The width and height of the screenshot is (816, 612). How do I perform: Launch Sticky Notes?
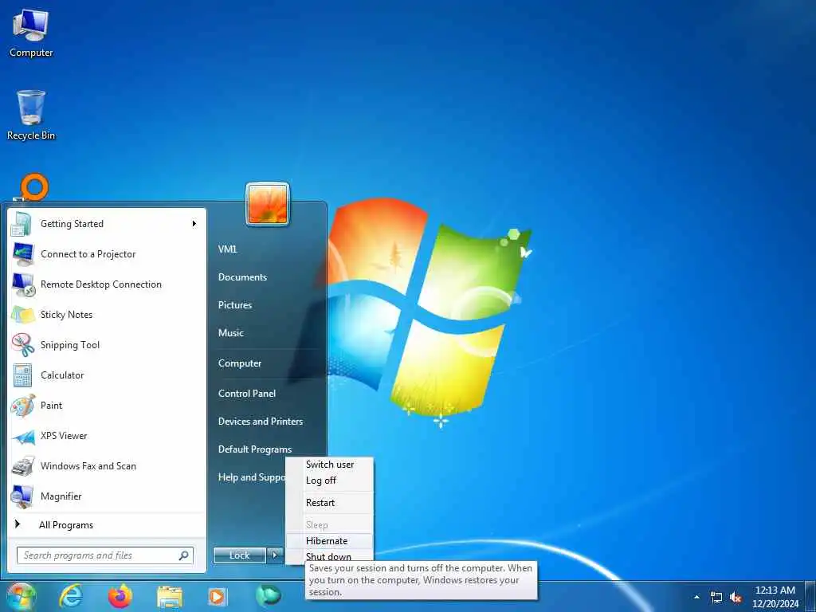click(x=107, y=314)
